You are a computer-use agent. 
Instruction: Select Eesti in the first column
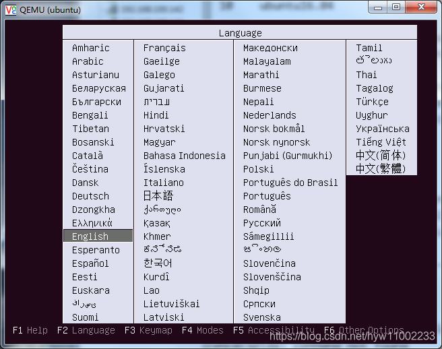pos(85,277)
